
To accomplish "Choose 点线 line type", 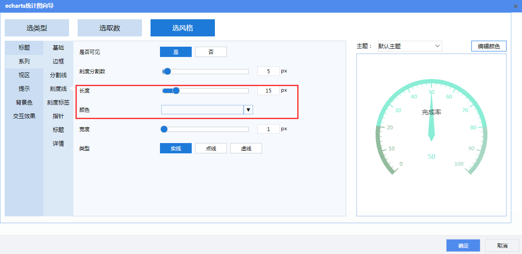I will click(x=211, y=148).
